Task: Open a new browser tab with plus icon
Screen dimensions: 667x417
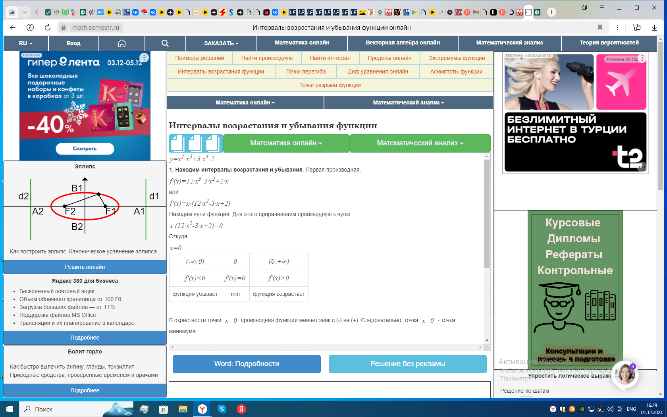Action: pyautogui.click(x=551, y=12)
